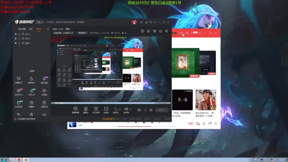Viewport: 288px width, 162px height.
Task: Open the green featured album banner
Action: click(x=185, y=62)
